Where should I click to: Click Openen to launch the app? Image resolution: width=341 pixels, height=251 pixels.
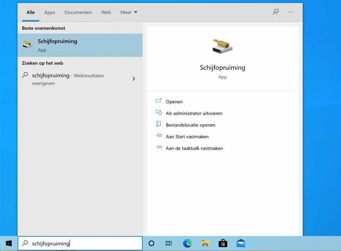174,102
